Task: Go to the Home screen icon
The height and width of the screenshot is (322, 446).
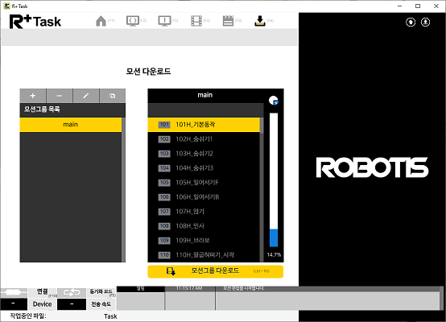Action: pyautogui.click(x=101, y=21)
